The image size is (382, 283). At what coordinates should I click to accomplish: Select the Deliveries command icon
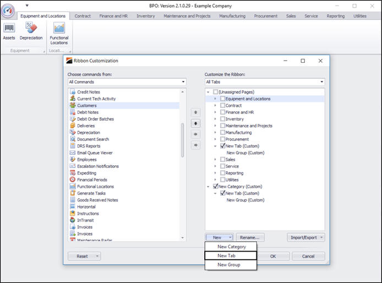pyautogui.click(x=73, y=126)
